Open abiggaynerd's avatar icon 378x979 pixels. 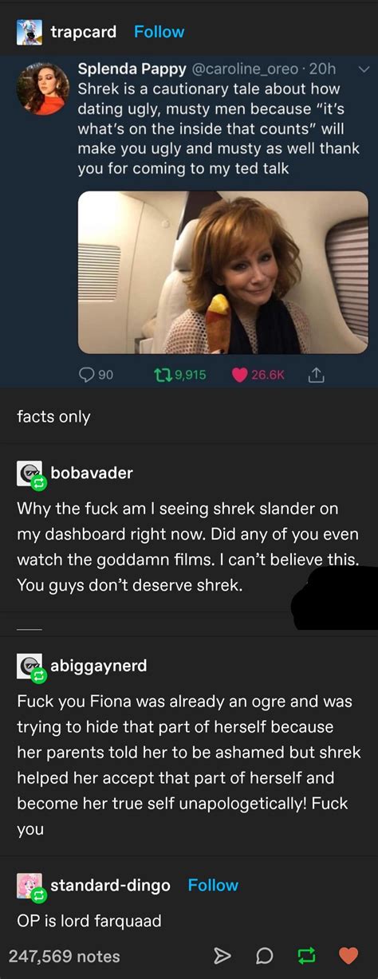point(30,666)
